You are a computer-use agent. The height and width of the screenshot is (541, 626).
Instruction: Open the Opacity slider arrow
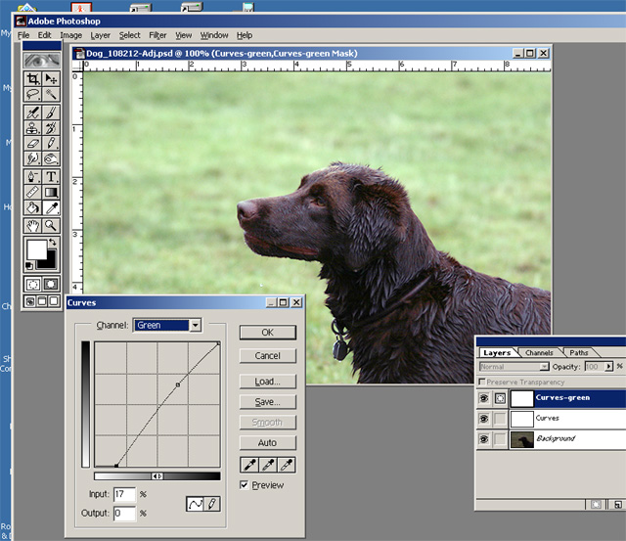[608, 367]
